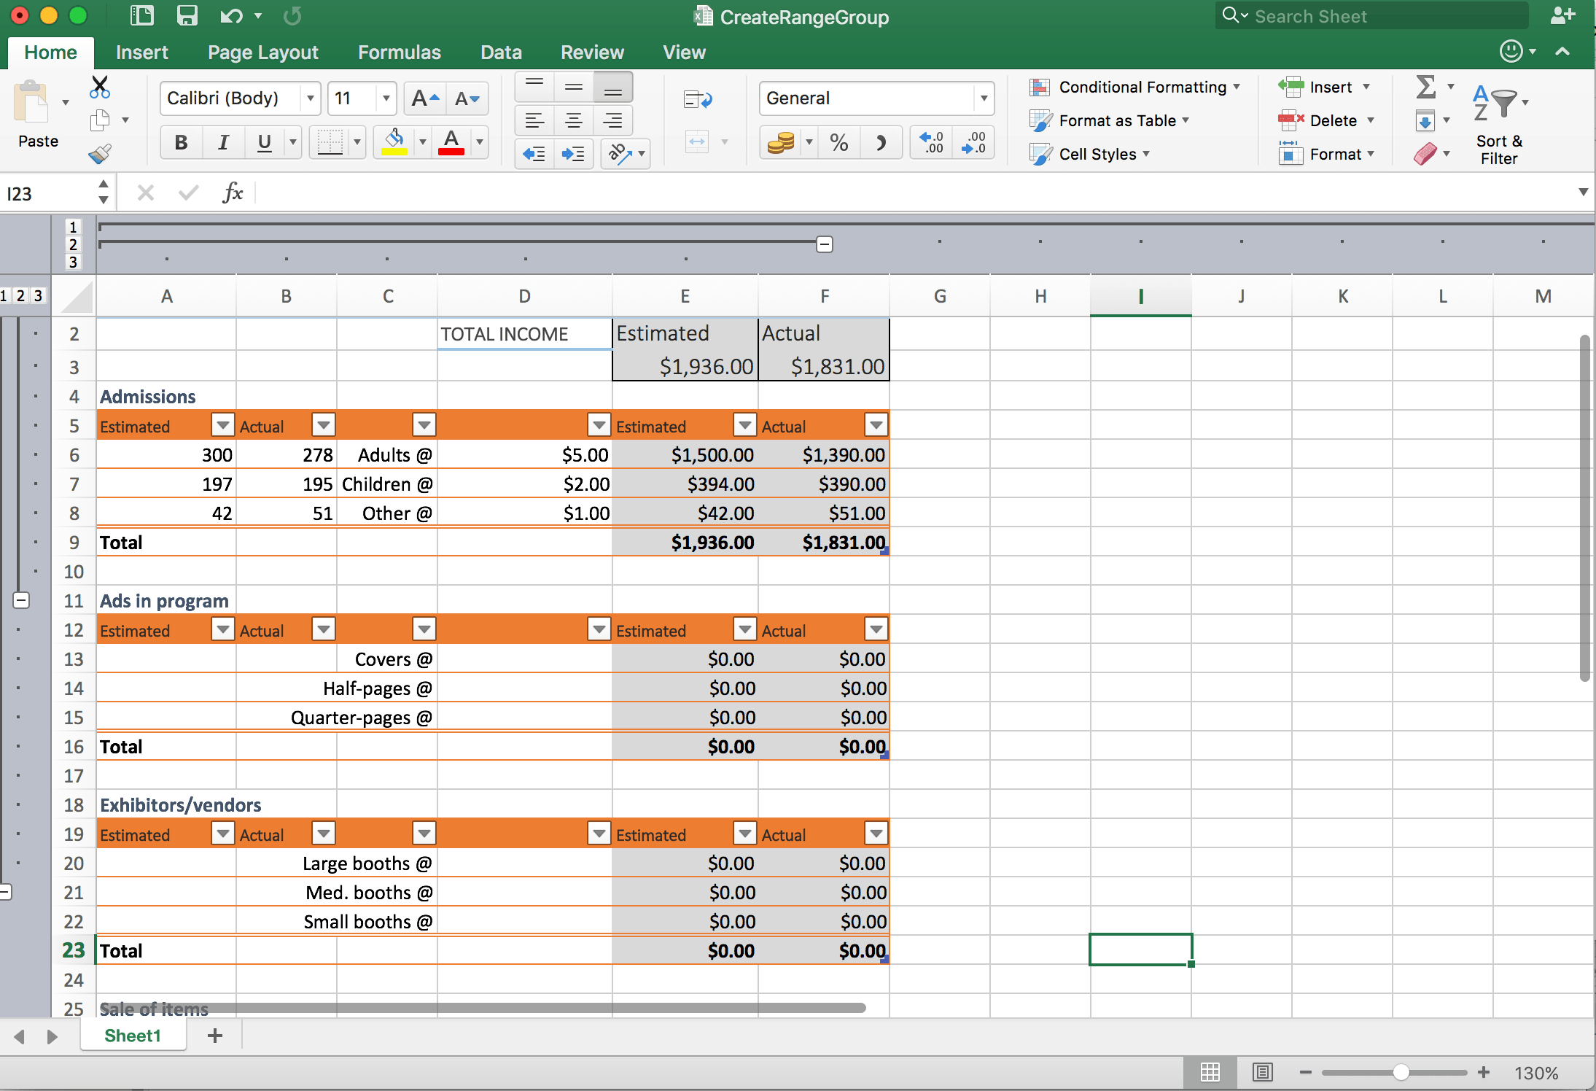Click the Decrease Decimal icon
The height and width of the screenshot is (1091, 1596).
pyautogui.click(x=973, y=142)
